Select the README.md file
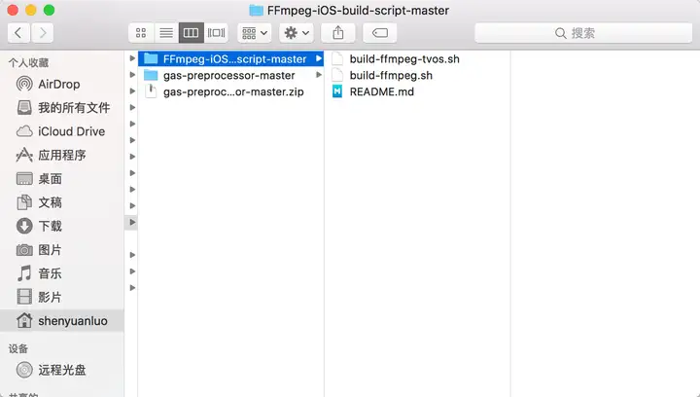The image size is (700, 397). (417, 91)
